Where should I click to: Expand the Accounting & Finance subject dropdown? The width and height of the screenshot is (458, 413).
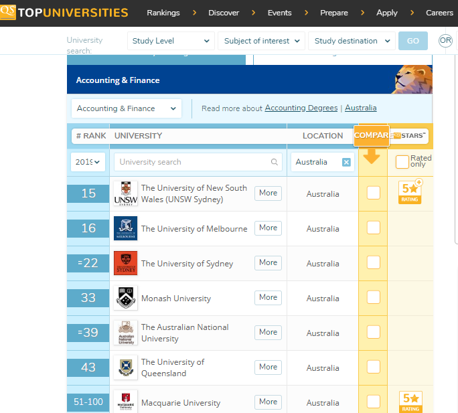pos(126,108)
